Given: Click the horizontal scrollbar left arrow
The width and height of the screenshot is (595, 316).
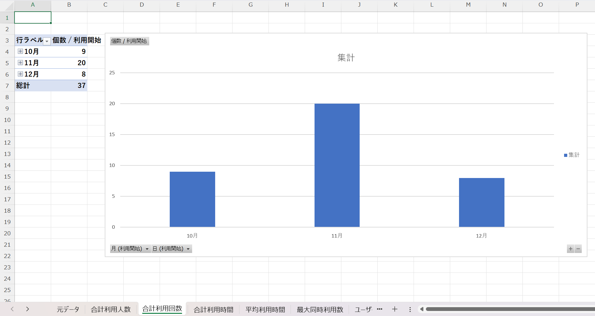Looking at the screenshot, I should [421, 309].
